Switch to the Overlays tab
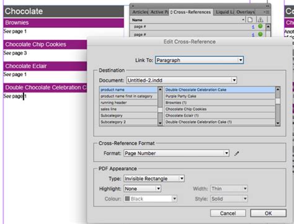 246,12
